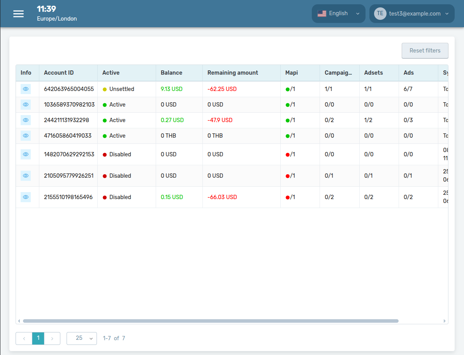Go to the next page arrow
464x355 pixels.
(x=52, y=338)
